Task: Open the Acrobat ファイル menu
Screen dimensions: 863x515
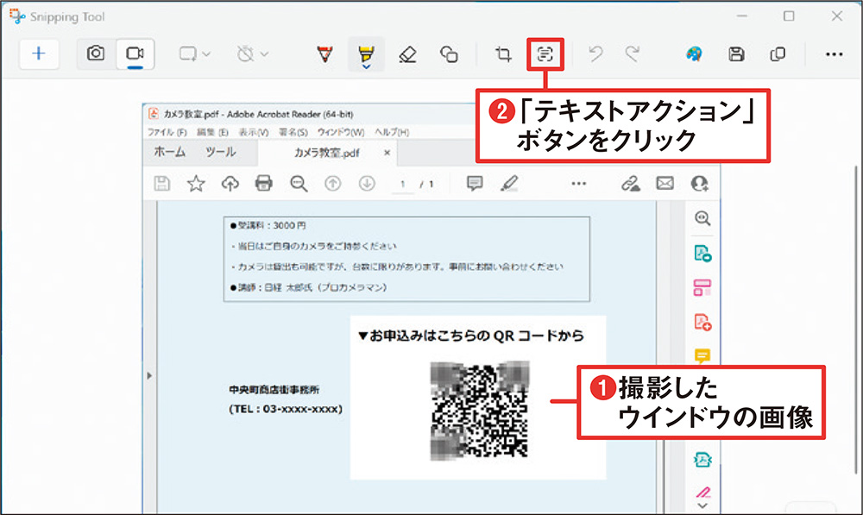Action: tap(167, 132)
